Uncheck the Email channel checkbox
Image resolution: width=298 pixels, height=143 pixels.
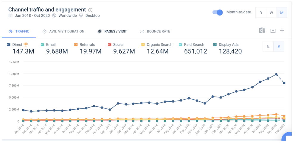43,45
